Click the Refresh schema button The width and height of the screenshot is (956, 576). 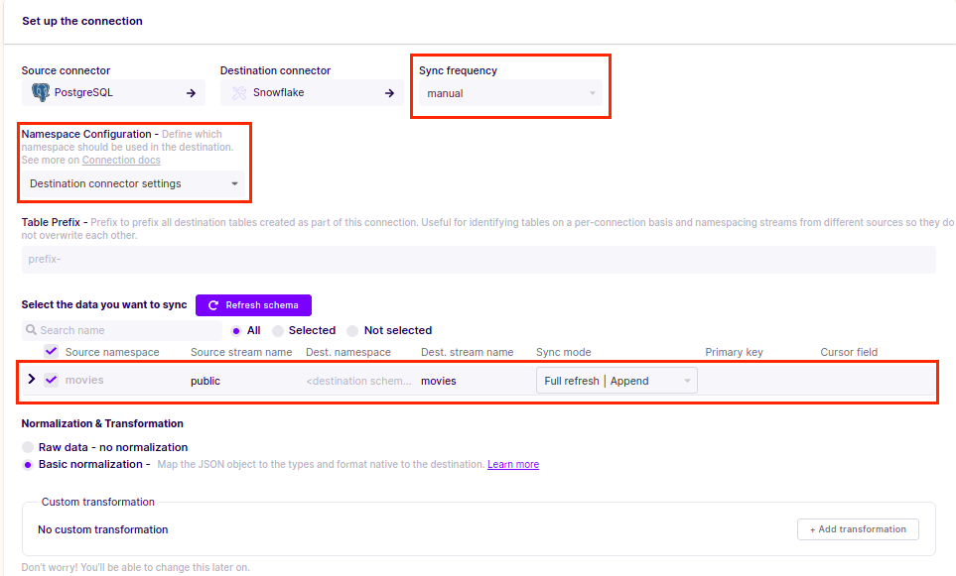[253, 304]
